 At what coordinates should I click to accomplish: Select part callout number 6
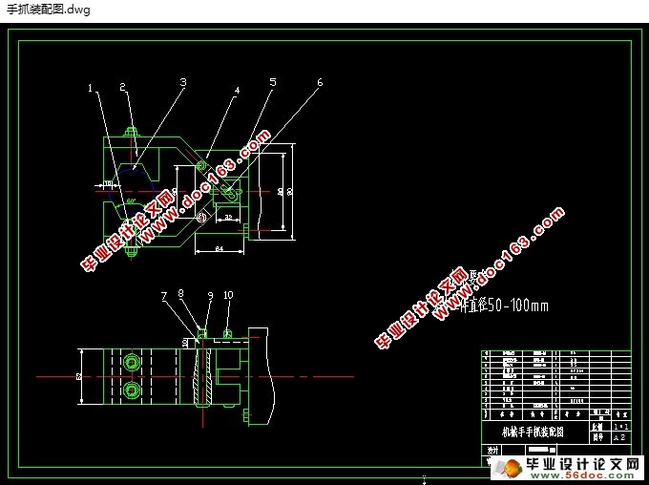tap(320, 82)
